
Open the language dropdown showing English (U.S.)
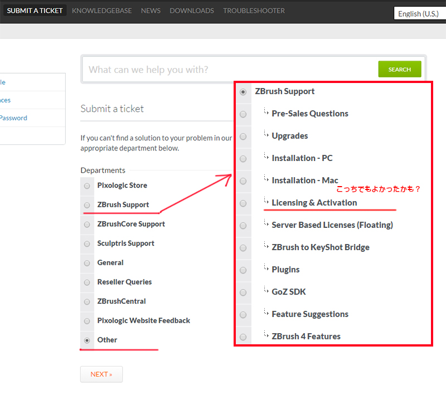[419, 14]
